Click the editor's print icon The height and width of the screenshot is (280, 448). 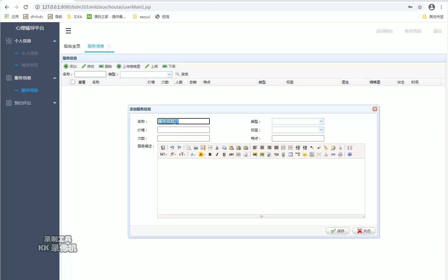click(196, 148)
